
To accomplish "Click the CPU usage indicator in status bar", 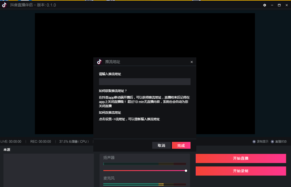I will [x=74, y=142].
